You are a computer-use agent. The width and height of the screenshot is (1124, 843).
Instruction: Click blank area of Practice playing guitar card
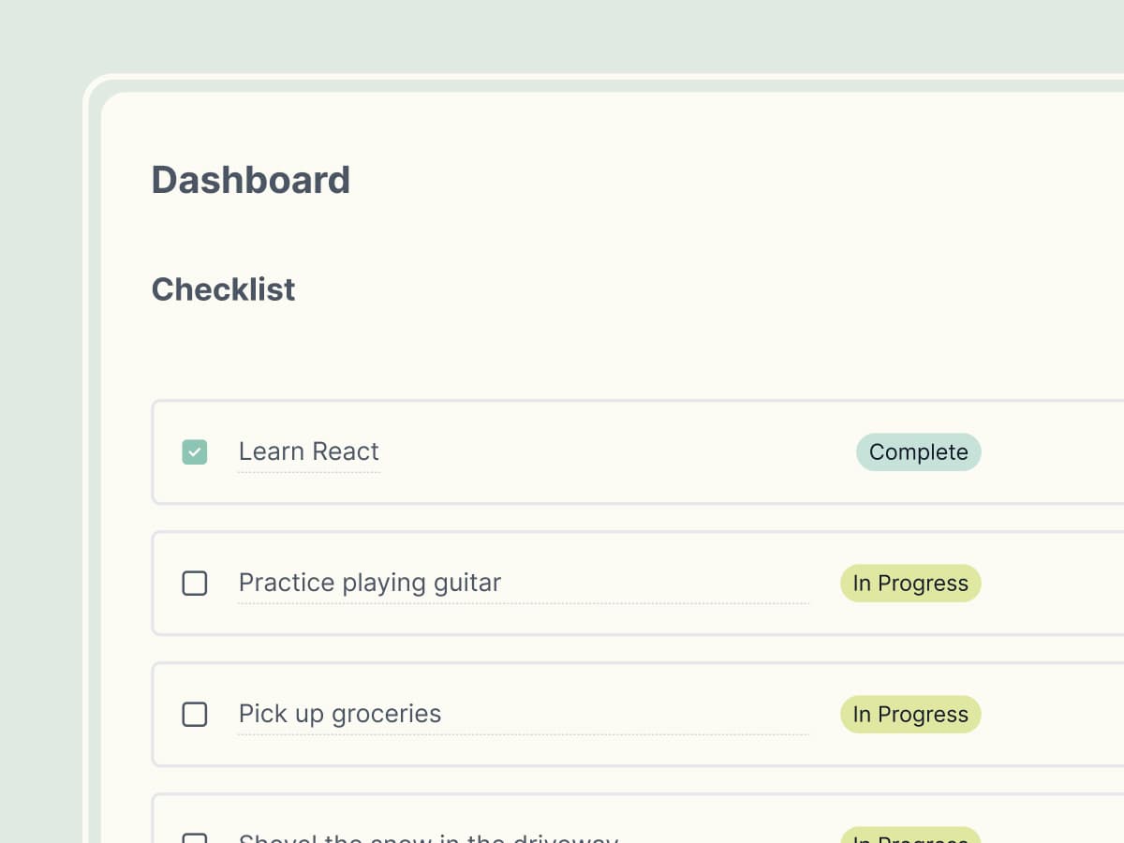click(x=1049, y=584)
